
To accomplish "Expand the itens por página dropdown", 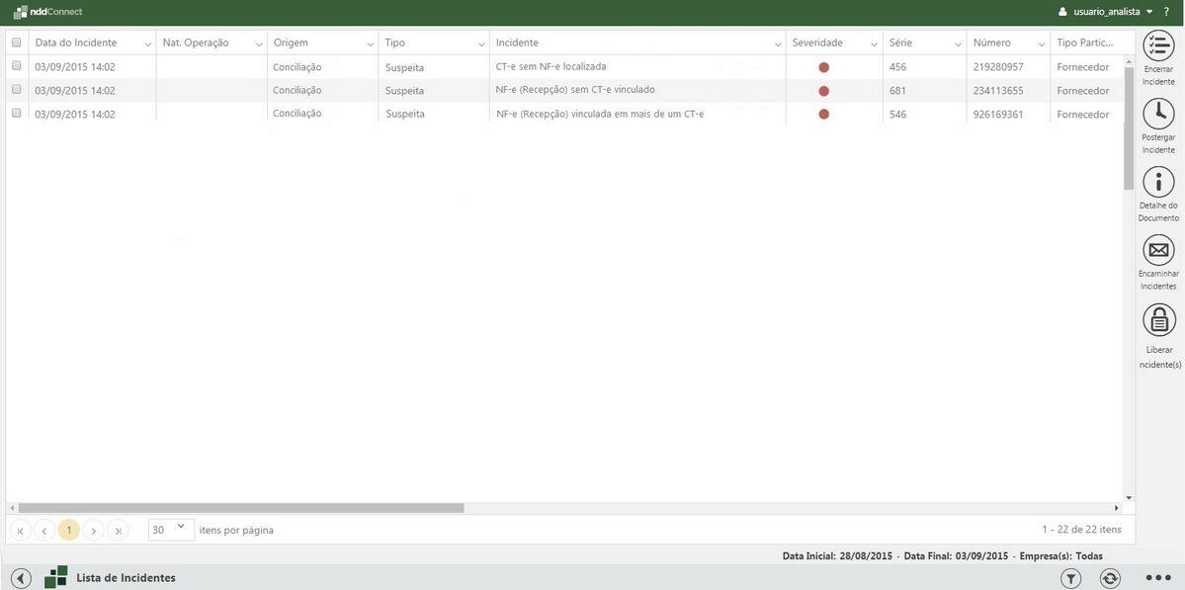I will (180, 529).
